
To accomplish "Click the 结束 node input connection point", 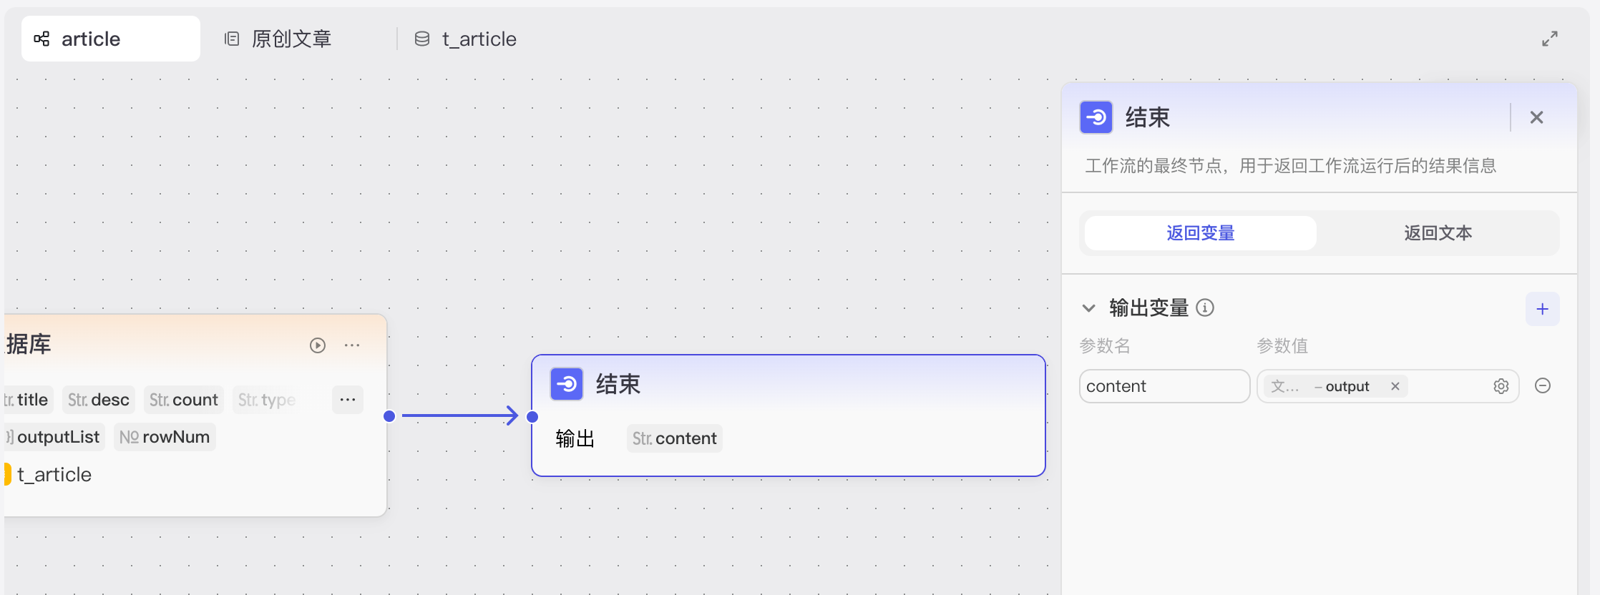I will (532, 416).
